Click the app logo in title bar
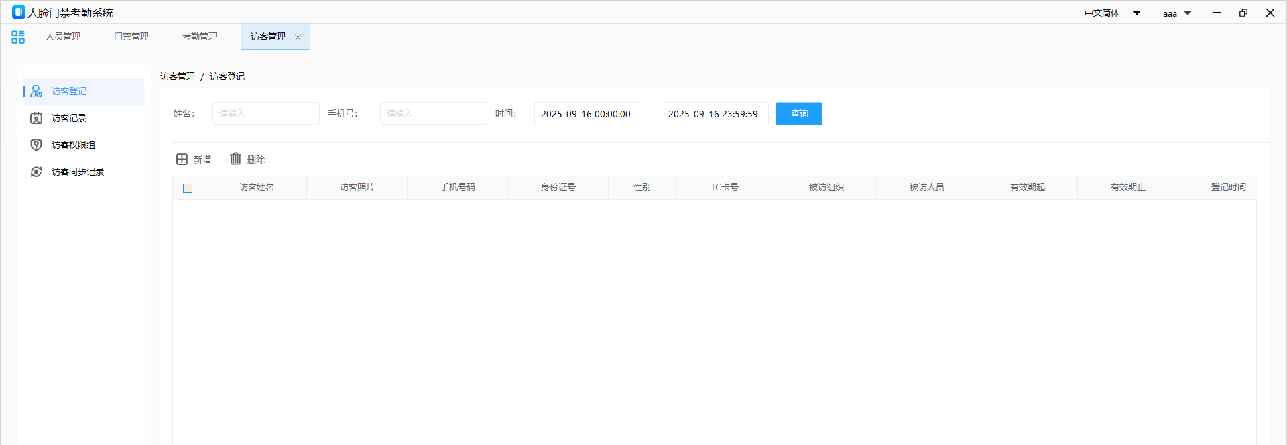 point(18,12)
